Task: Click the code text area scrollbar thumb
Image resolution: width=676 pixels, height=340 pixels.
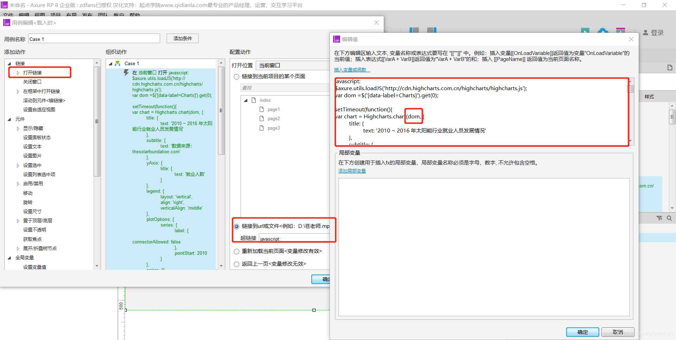Action: [x=631, y=89]
